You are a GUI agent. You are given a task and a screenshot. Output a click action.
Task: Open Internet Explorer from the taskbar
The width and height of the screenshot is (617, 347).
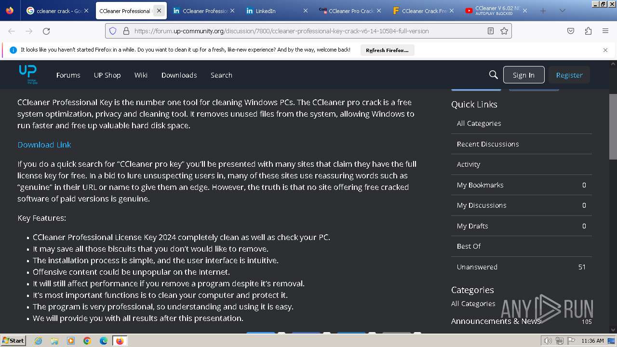tap(38, 341)
